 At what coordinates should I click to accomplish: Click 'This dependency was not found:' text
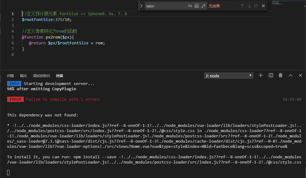43,115
